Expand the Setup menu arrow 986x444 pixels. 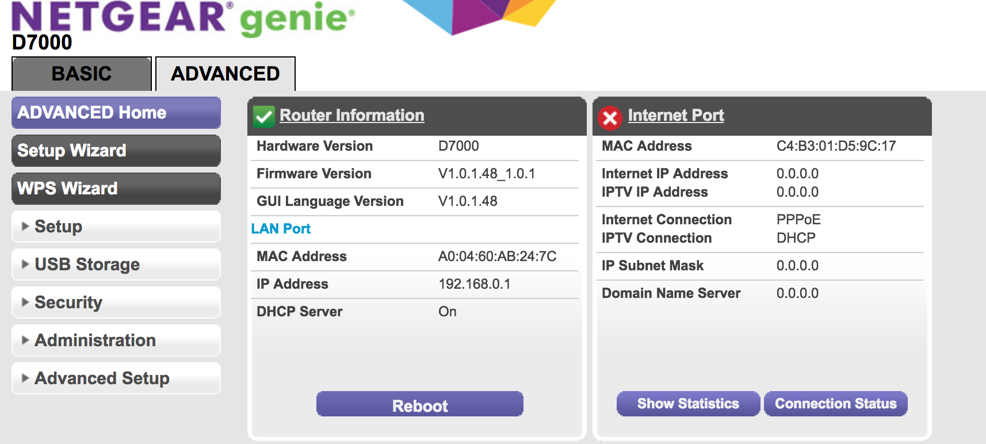tap(25, 227)
